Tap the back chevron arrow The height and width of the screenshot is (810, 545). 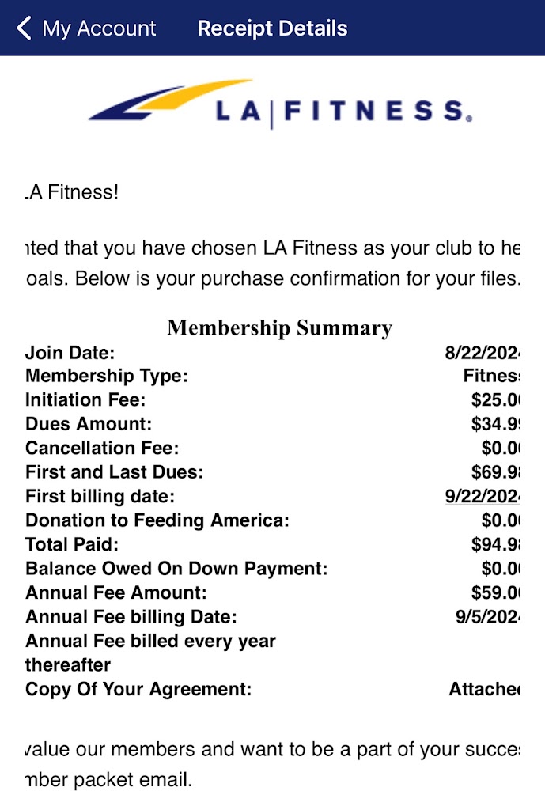click(25, 28)
